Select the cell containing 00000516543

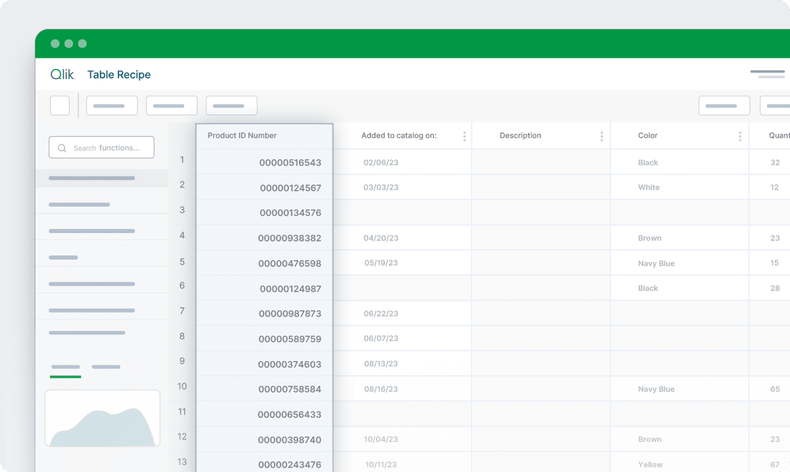pyautogui.click(x=264, y=162)
